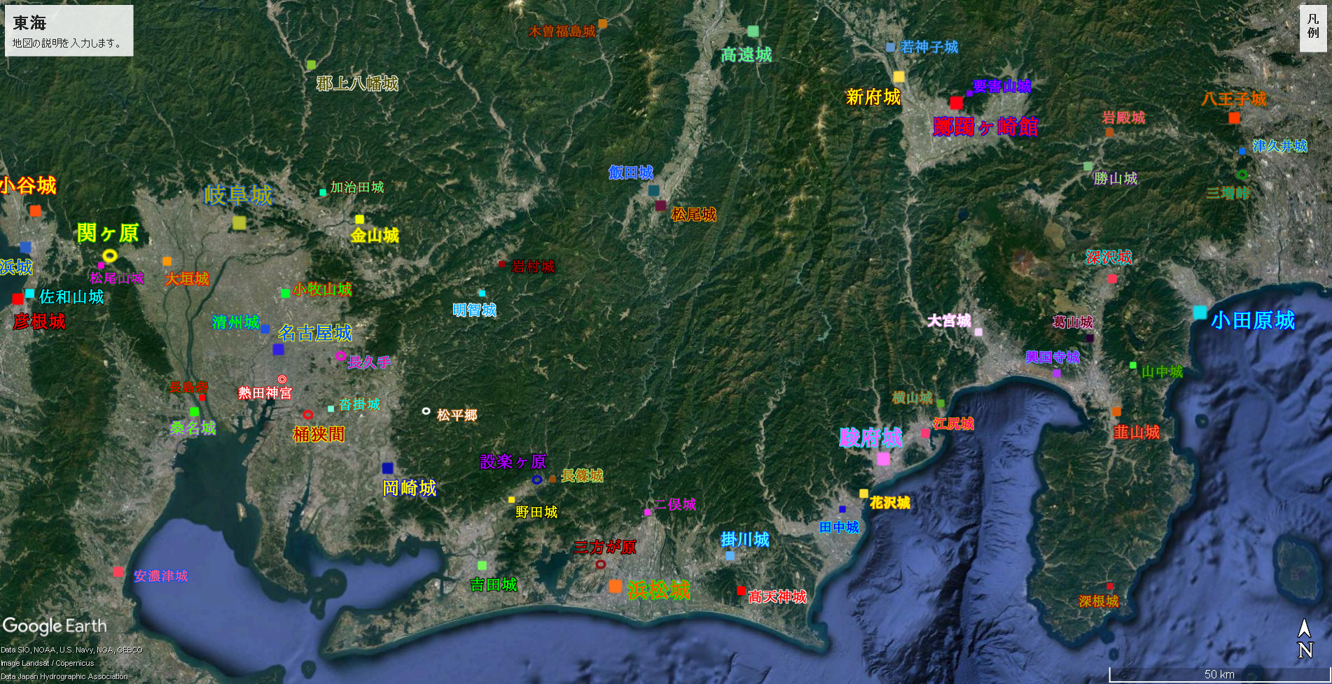Select the cyan marker for 小田原城
1332x684 pixels.
(x=1200, y=312)
